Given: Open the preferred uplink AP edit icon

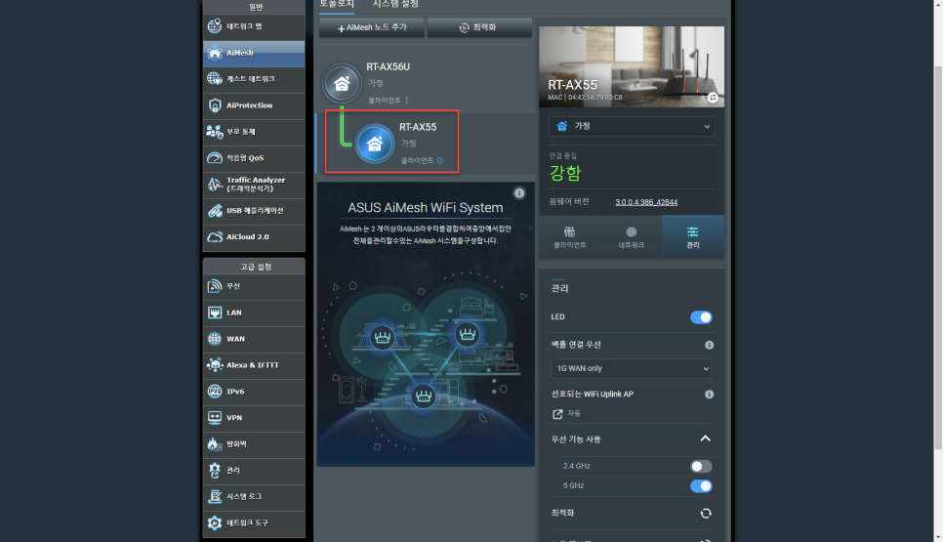Looking at the screenshot, I should coord(557,414).
